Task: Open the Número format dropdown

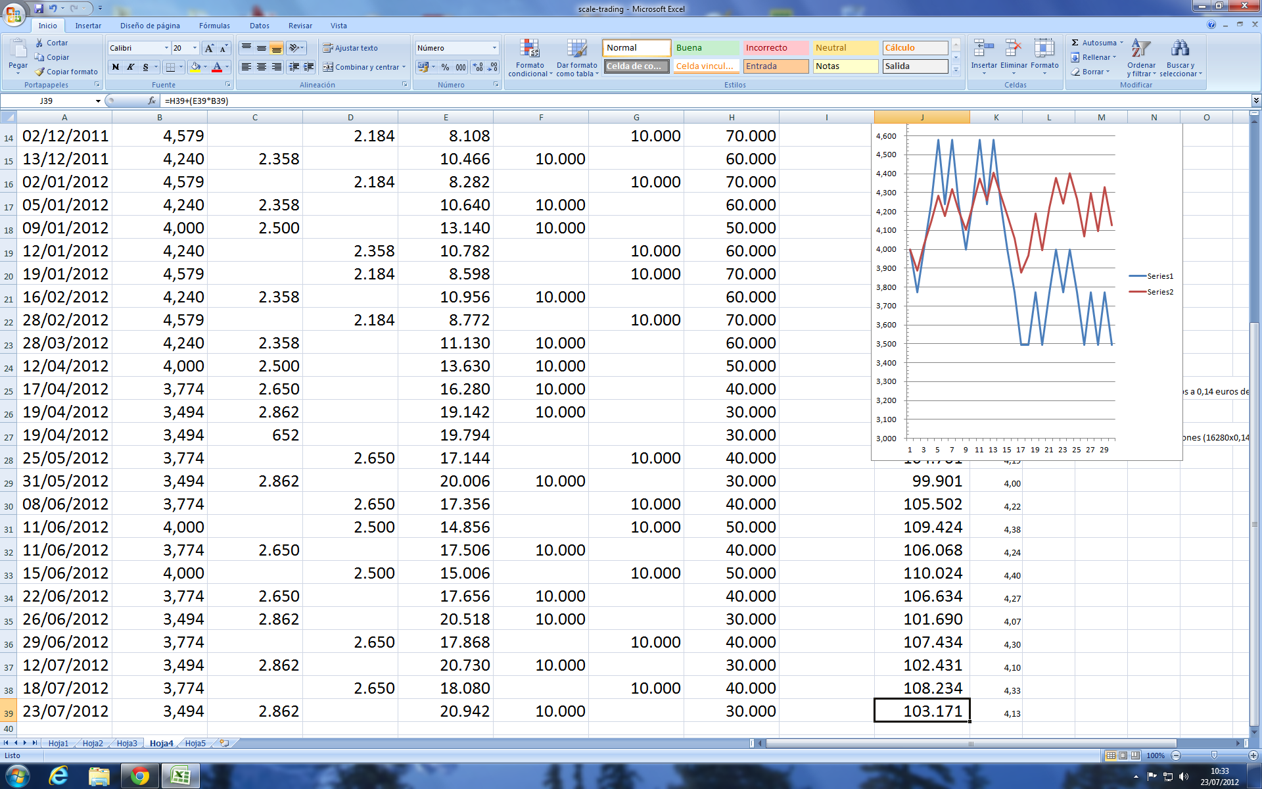Action: coord(494,48)
